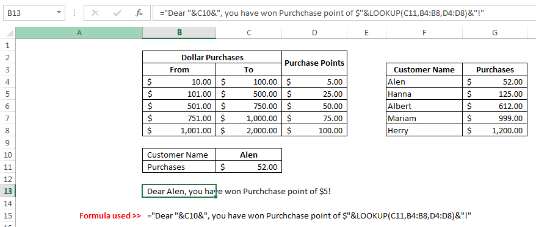Select column A header
The width and height of the screenshot is (536, 227).
(79, 33)
